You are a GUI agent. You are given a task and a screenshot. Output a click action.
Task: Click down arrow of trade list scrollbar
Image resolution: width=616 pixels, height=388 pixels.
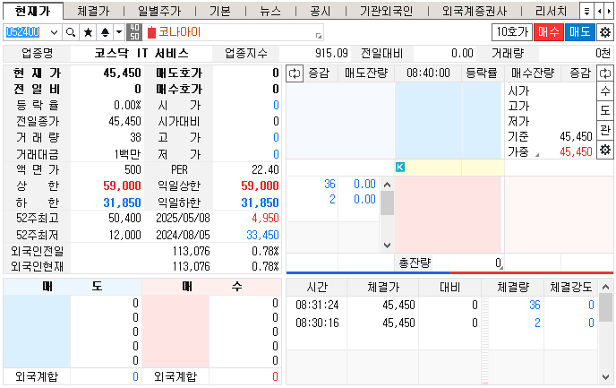(605, 377)
